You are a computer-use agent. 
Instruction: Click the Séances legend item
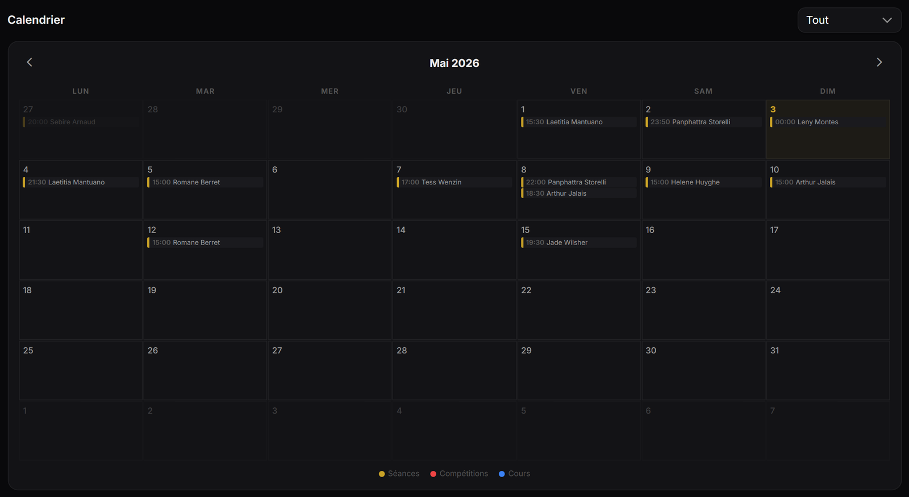399,474
